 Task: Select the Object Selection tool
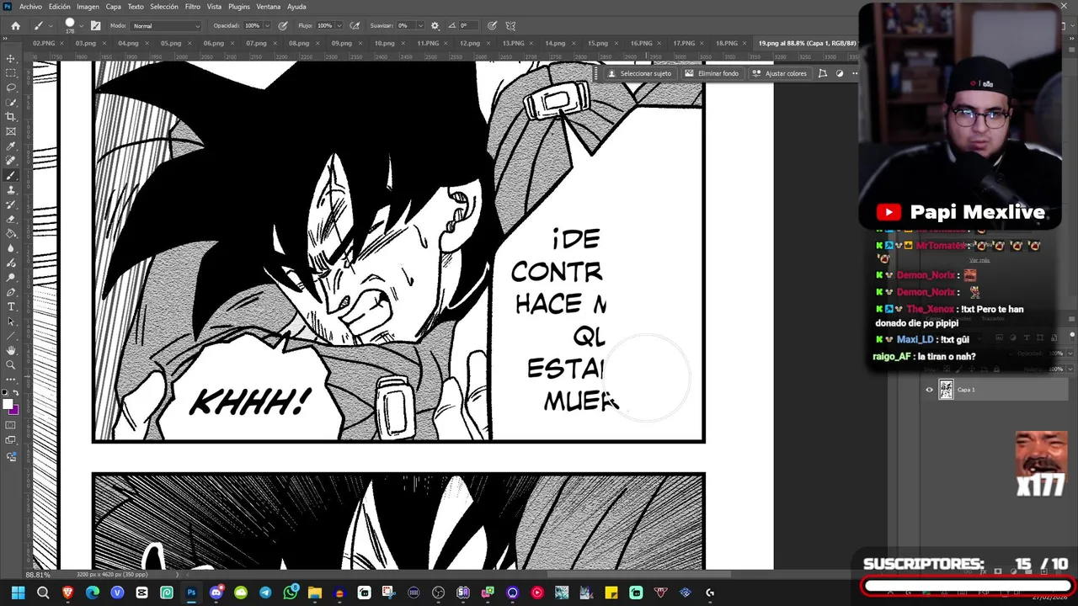point(11,102)
